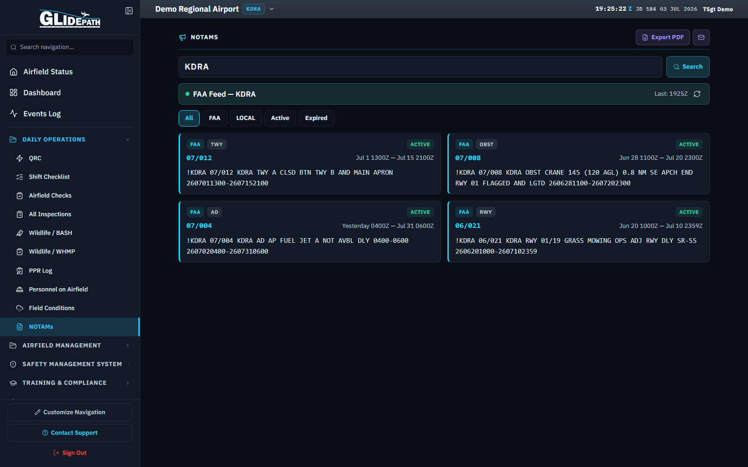748x467 pixels.
Task: Open NOTAM 07/012 taxiway closure card
Action: 309,164
